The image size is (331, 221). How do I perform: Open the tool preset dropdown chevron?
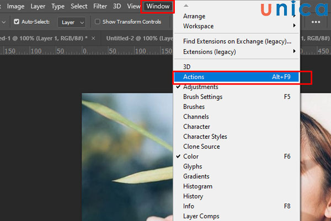coord(4,22)
